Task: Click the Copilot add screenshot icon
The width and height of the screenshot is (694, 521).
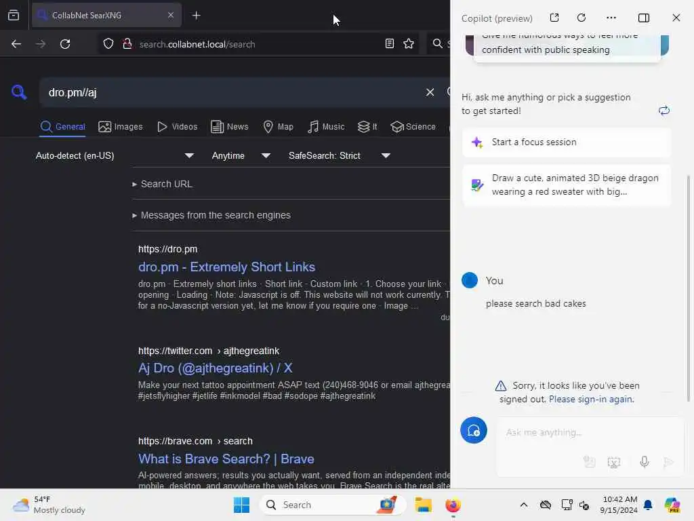Action: coord(614,462)
